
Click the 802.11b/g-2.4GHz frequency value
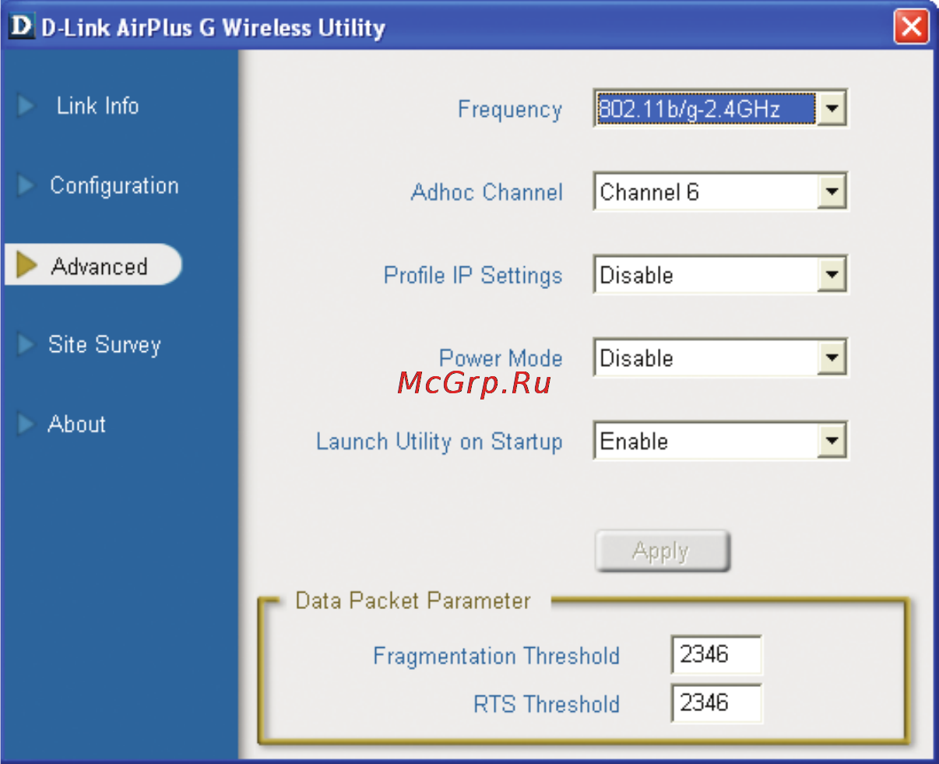click(705, 109)
